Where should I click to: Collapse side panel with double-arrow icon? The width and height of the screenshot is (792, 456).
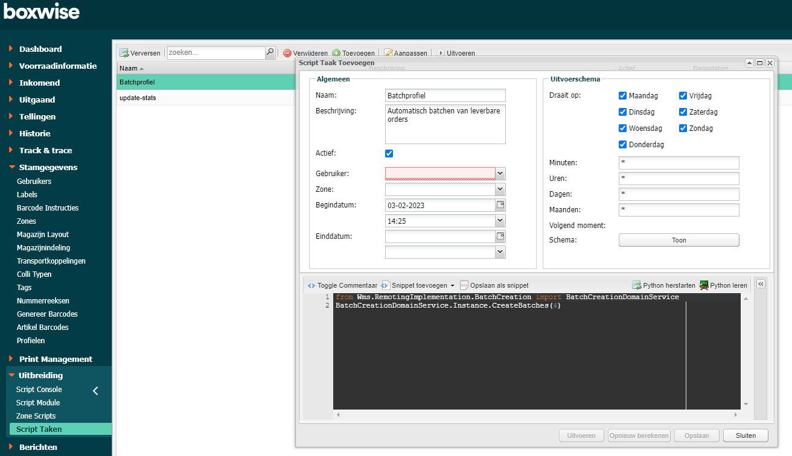click(x=761, y=284)
